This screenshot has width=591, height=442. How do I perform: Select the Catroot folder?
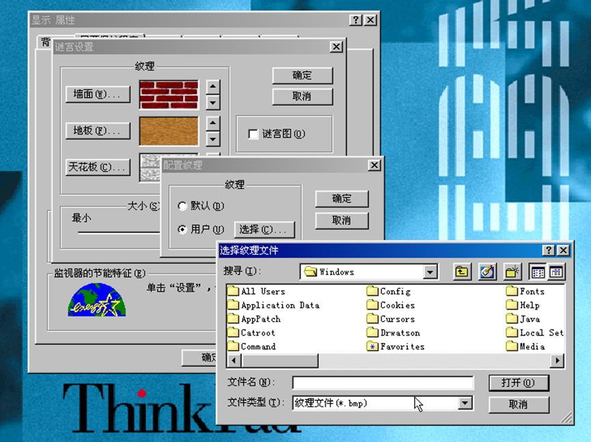click(252, 333)
